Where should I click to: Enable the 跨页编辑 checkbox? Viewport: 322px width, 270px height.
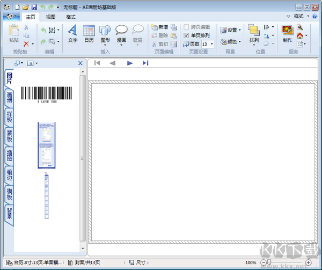coord(187,27)
